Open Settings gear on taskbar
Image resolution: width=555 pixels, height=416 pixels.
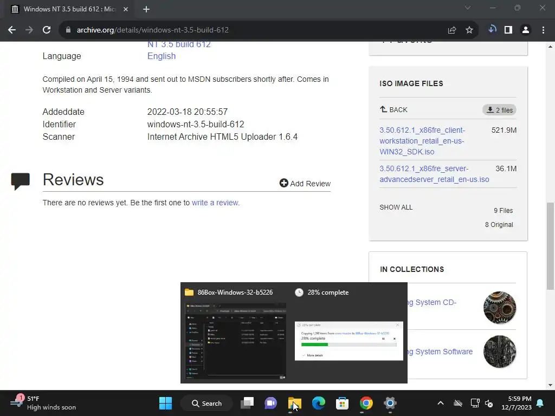click(390, 403)
